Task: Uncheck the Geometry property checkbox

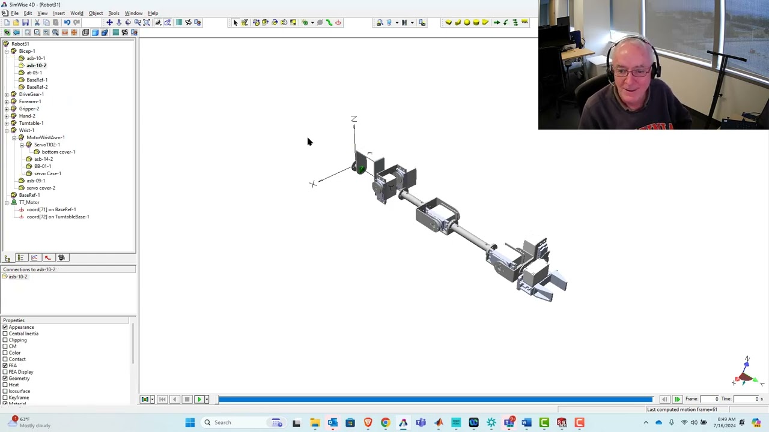Action: [x=5, y=379]
